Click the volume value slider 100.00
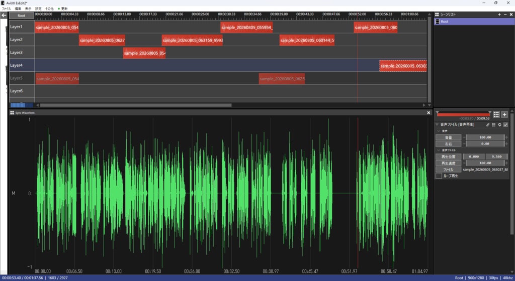The width and height of the screenshot is (515, 281). [x=485, y=137]
